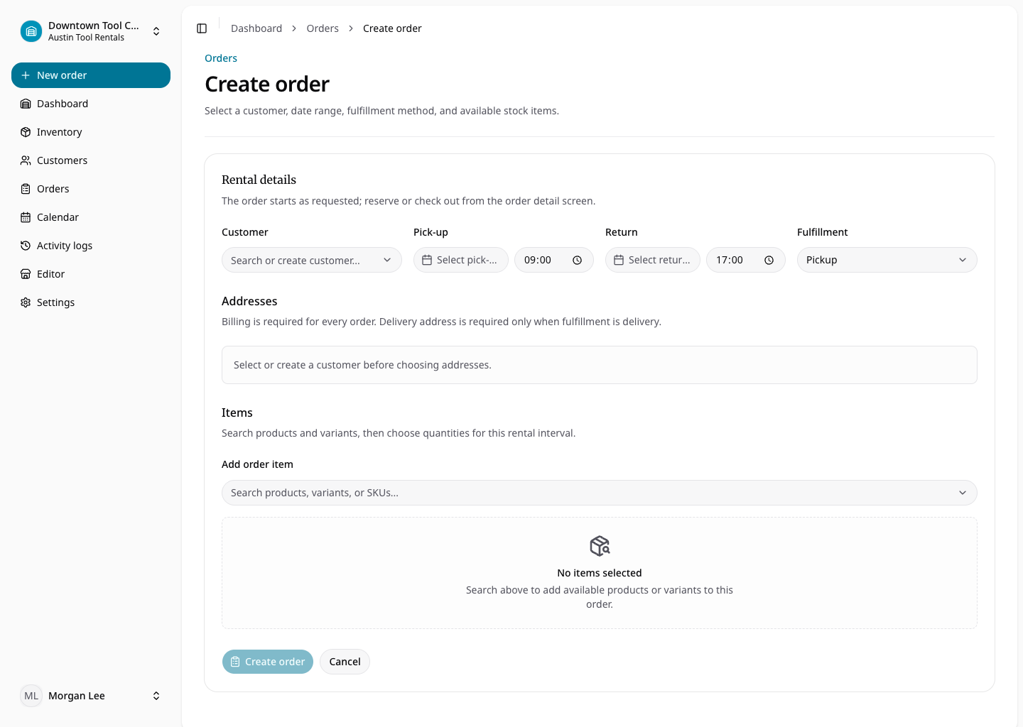Viewport: 1023px width, 727px height.
Task: Click the chevron in product search box
Action: (963, 493)
